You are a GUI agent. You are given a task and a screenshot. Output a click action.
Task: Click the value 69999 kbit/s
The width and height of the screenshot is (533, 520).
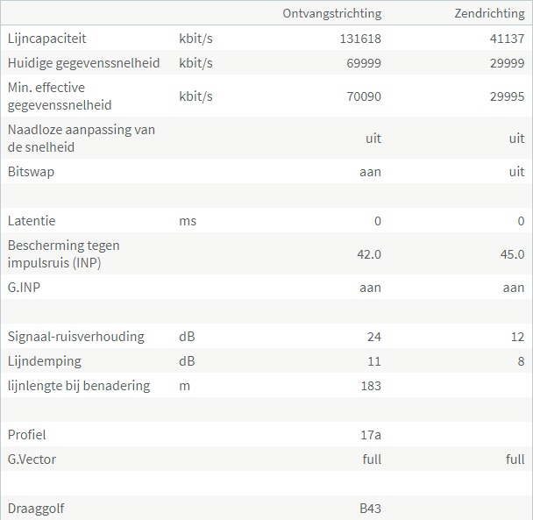pos(364,63)
